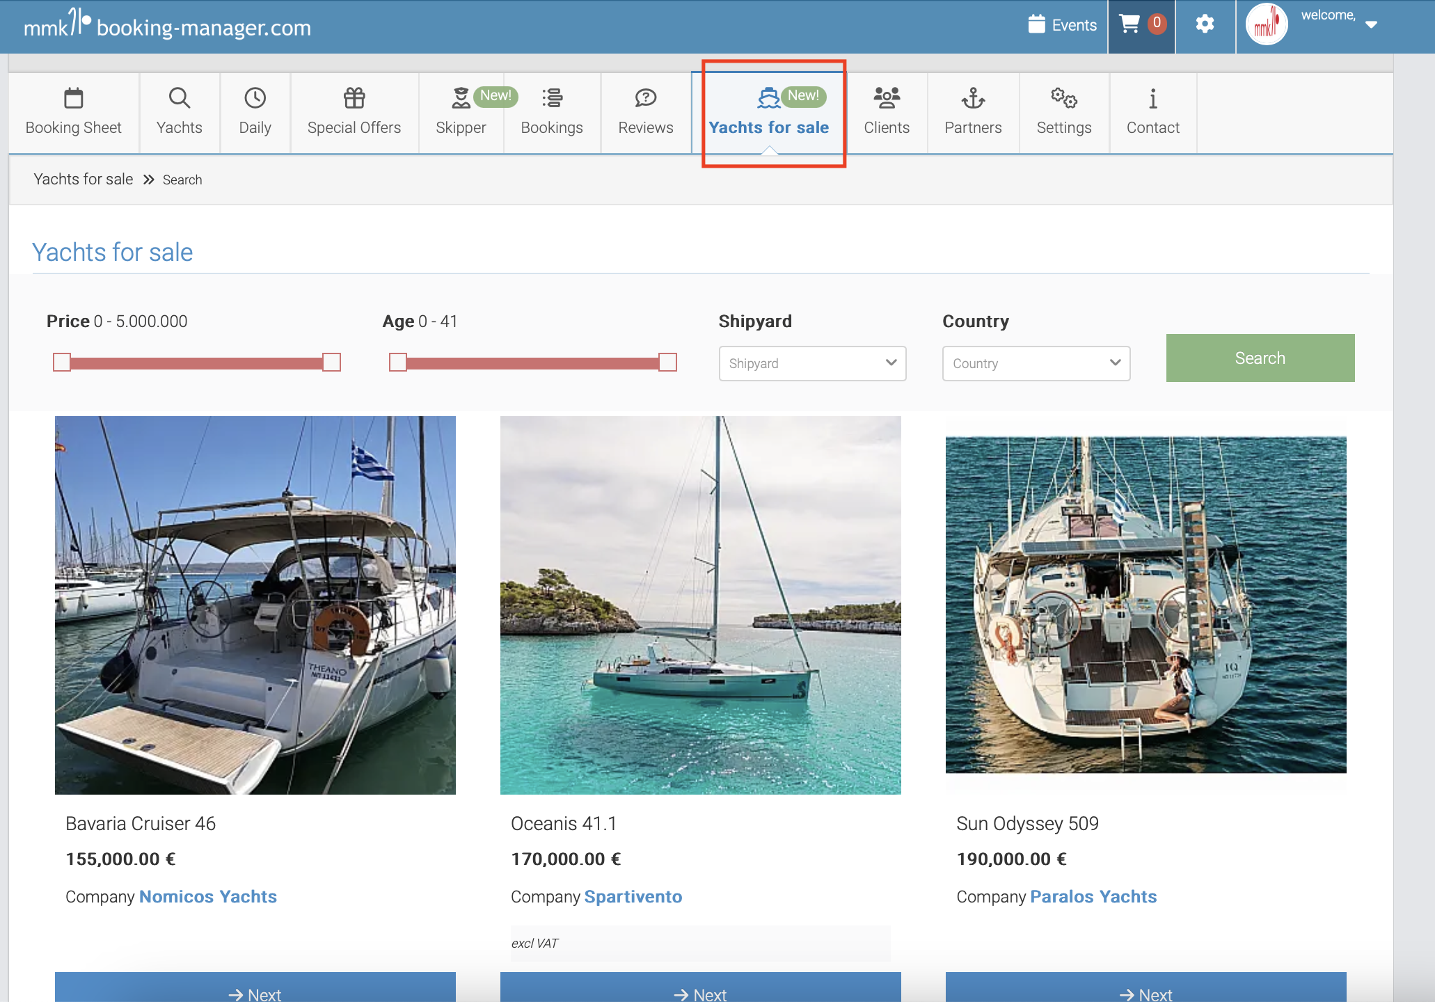Click the cart badge showing 0
The width and height of the screenshot is (1435, 1002).
pyautogui.click(x=1157, y=24)
